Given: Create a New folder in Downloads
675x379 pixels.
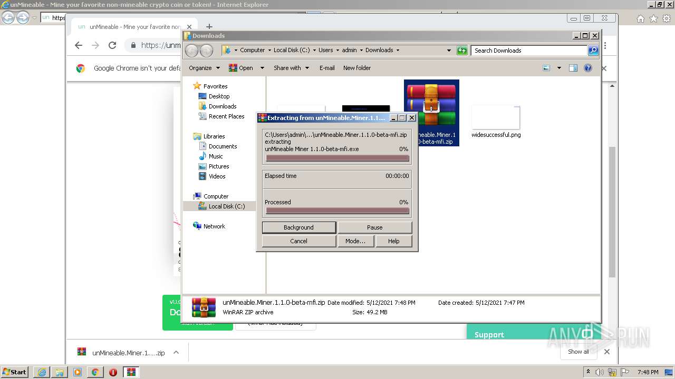Looking at the screenshot, I should click(357, 68).
